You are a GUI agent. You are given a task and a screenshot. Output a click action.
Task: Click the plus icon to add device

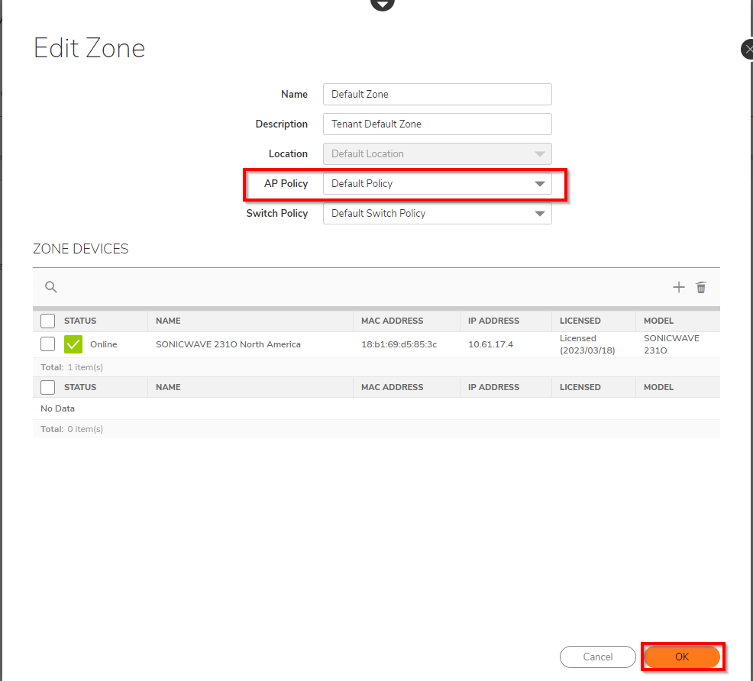pyautogui.click(x=678, y=287)
